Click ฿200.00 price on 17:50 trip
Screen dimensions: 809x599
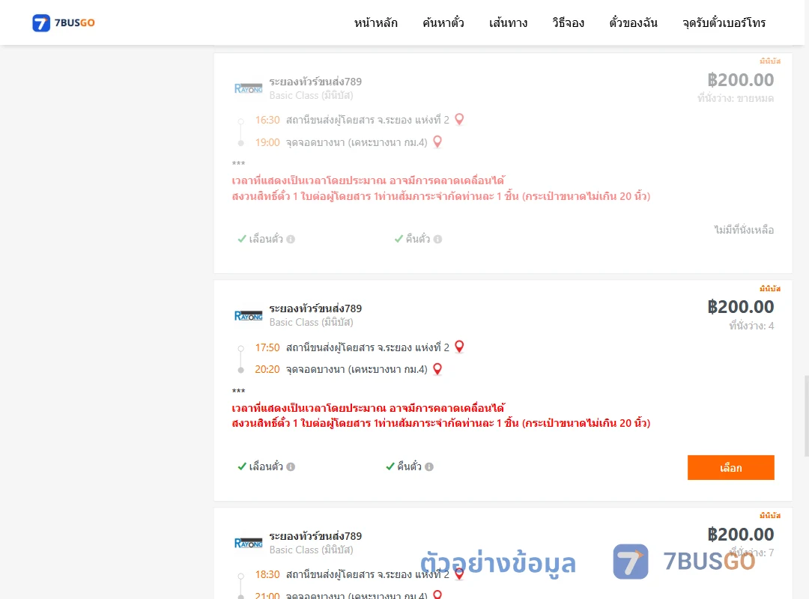coord(741,307)
